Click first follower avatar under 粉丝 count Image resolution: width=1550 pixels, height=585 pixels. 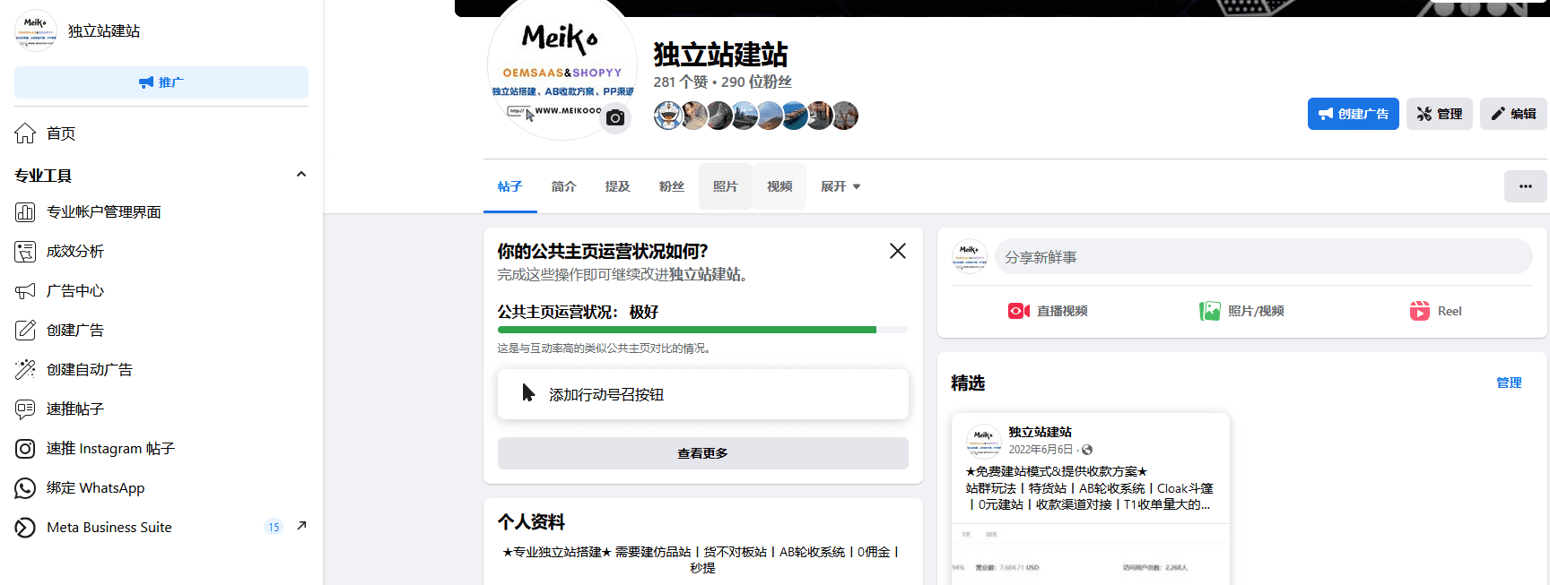tap(667, 116)
